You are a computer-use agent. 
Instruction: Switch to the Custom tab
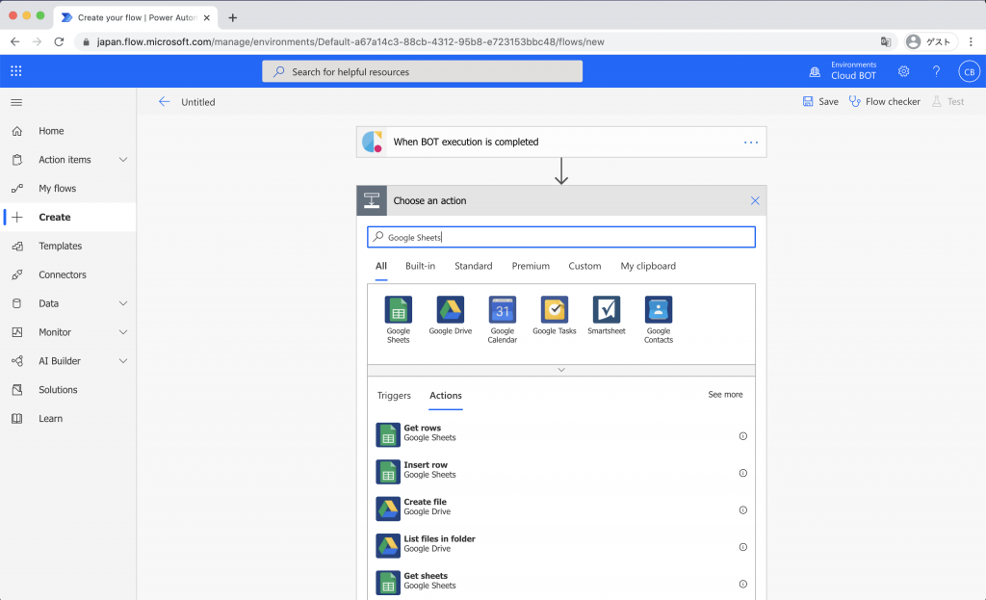pos(584,266)
